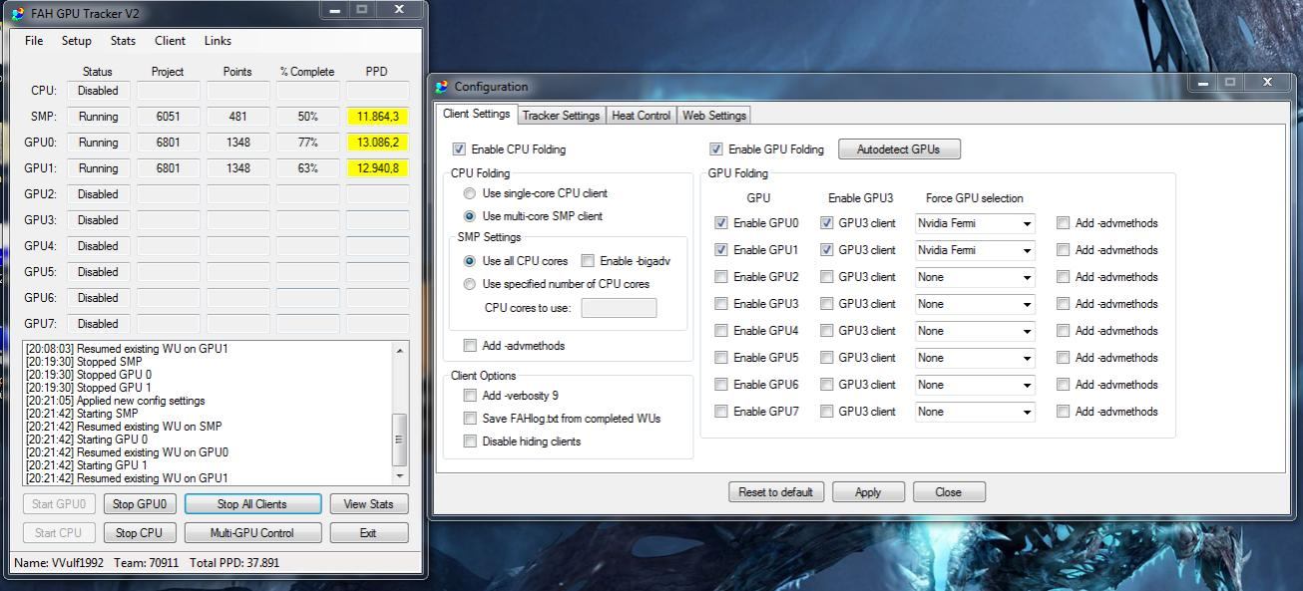Click SMP points cell 481
Image resolution: width=1303 pixels, height=591 pixels.
click(237, 117)
